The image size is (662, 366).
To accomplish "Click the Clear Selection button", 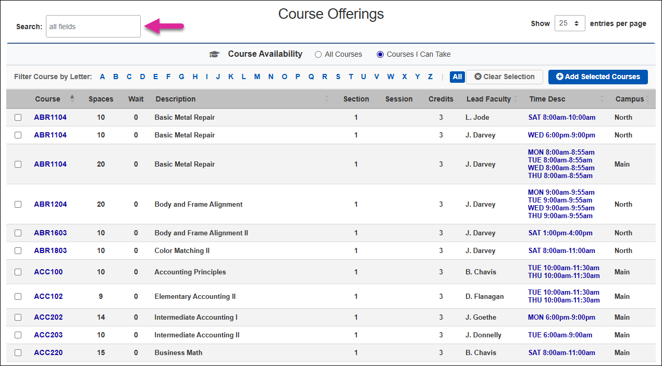I will [x=505, y=77].
